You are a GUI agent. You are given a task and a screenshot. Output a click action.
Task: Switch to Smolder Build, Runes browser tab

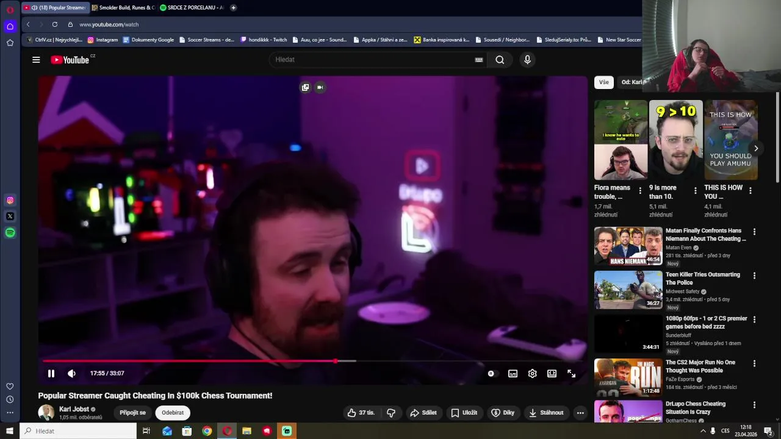click(x=123, y=8)
